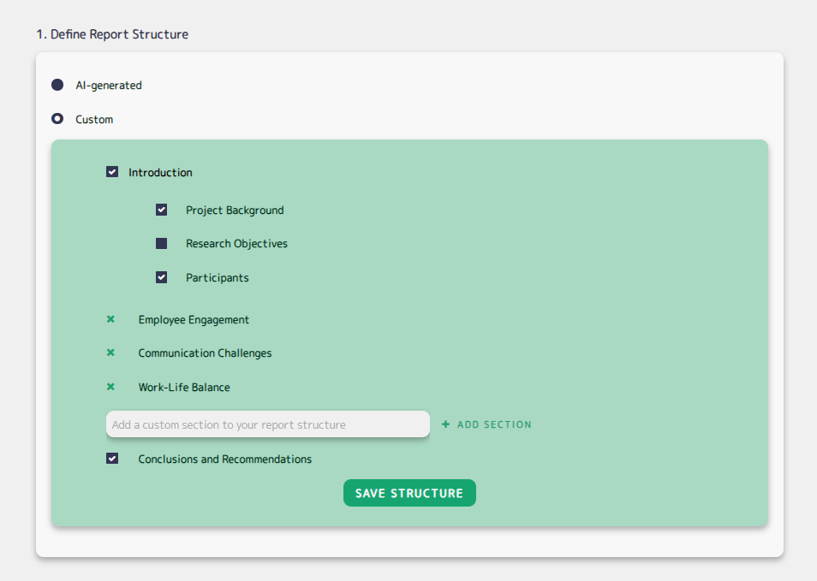Disable the Project Background subsection
The height and width of the screenshot is (581, 817).
click(x=162, y=210)
